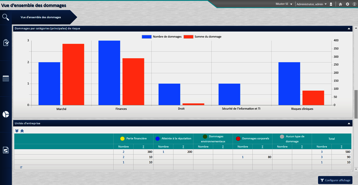Screen dimensions: 358x185
Task: Go to home via house icon
Action: tap(340, 4)
